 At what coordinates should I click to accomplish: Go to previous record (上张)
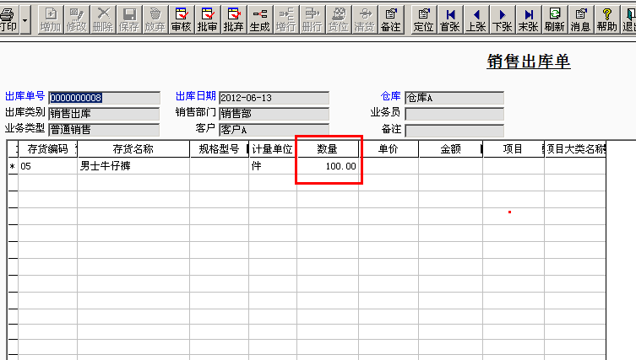476,19
